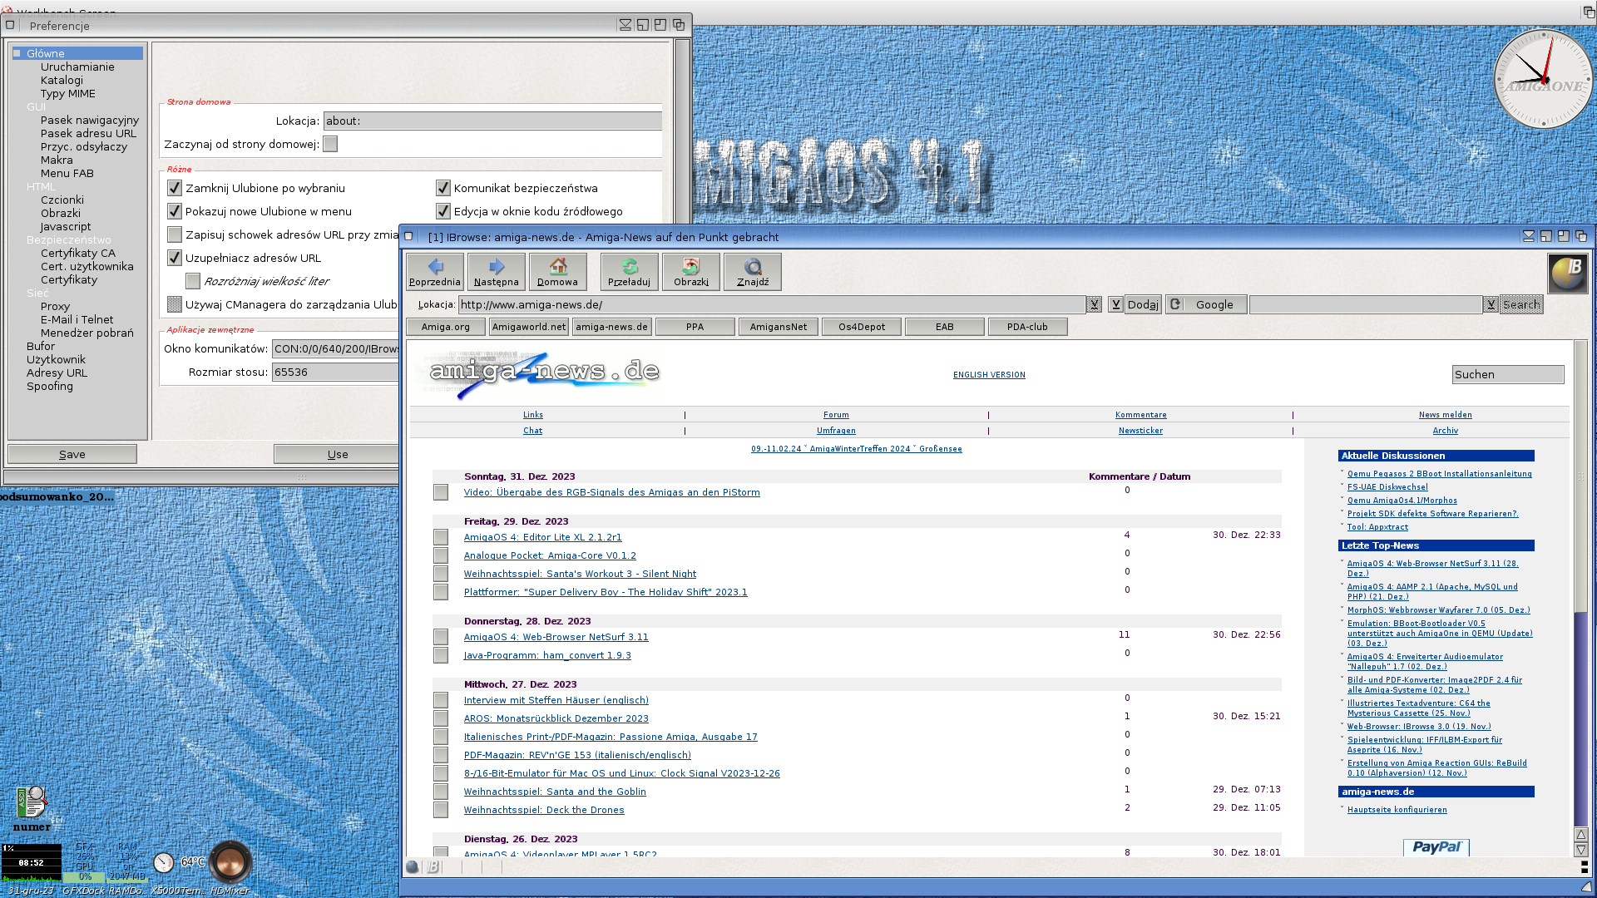Select Typy MIME in preferences tree

[68, 93]
